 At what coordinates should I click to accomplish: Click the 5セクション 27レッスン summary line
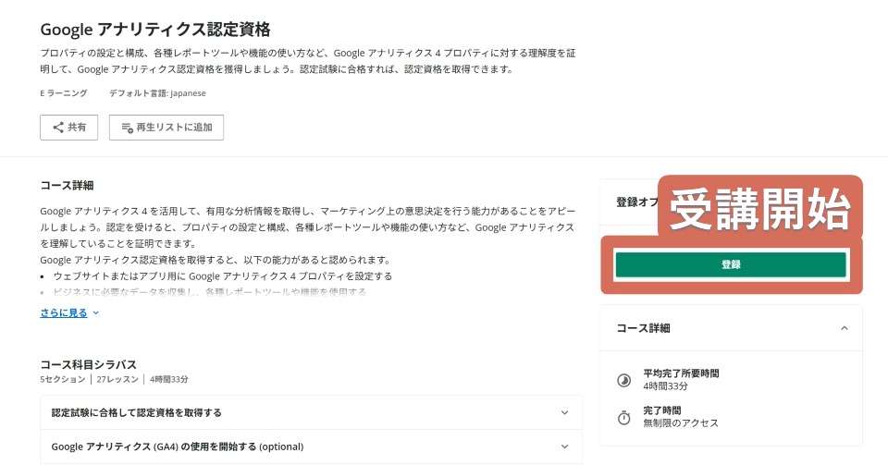pos(114,380)
